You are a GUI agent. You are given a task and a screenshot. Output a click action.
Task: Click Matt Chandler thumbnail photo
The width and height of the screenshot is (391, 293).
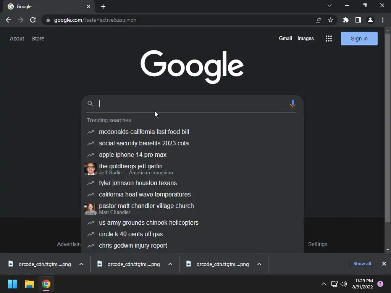90,209
